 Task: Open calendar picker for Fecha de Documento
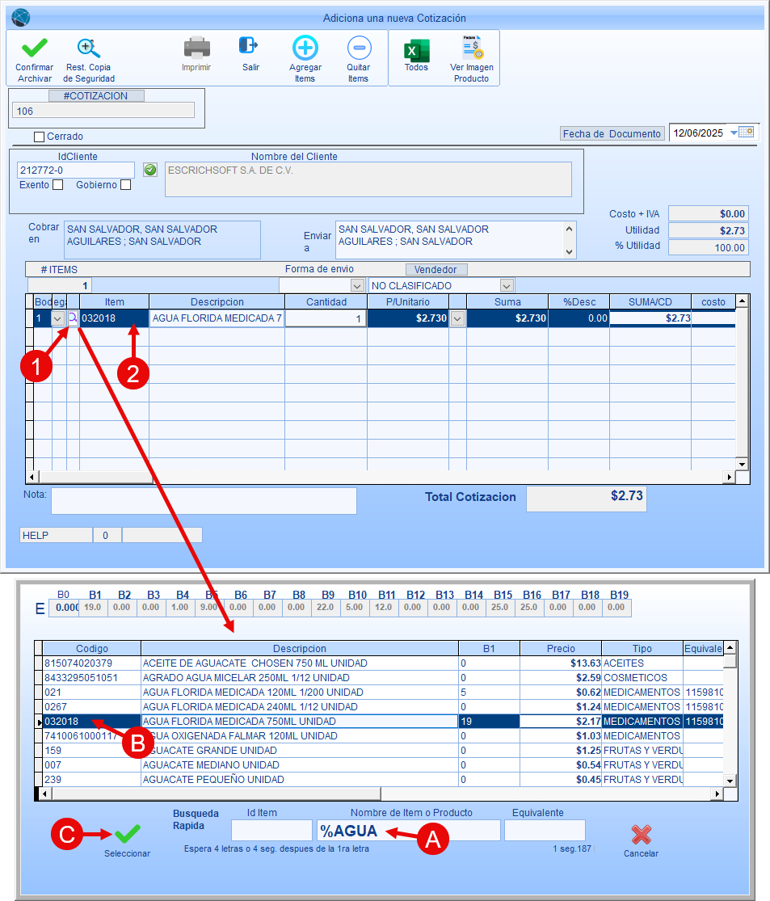click(746, 133)
